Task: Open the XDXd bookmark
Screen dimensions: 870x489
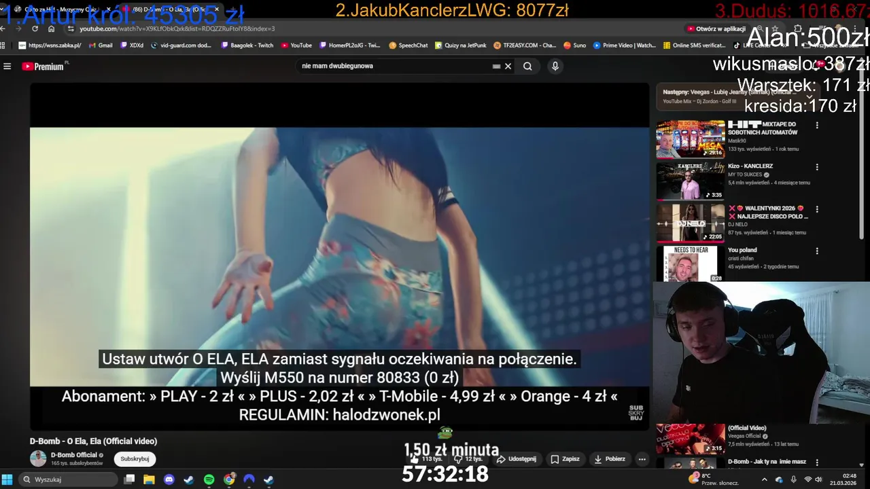Action: [x=132, y=46]
